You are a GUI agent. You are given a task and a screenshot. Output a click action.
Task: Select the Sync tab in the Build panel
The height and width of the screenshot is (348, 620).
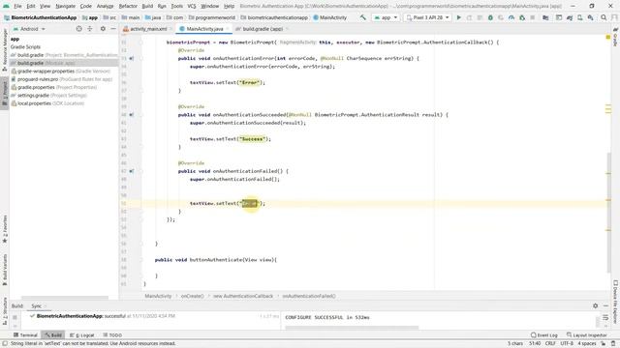point(36,305)
